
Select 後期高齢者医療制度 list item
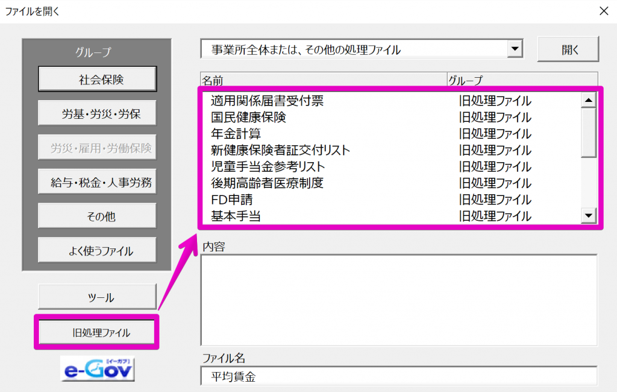pos(267,183)
